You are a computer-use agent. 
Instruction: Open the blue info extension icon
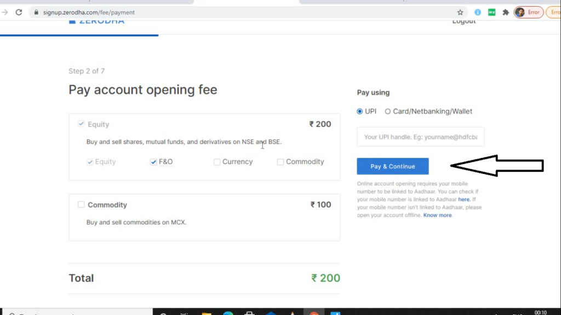click(478, 12)
